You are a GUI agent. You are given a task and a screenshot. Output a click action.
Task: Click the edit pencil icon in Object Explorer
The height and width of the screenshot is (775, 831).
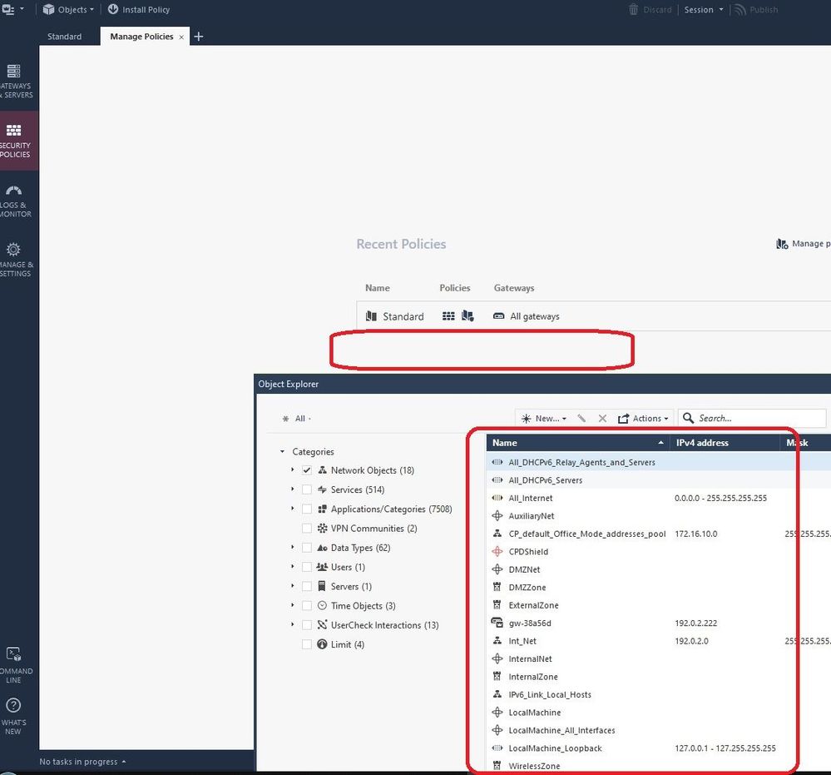pos(581,418)
